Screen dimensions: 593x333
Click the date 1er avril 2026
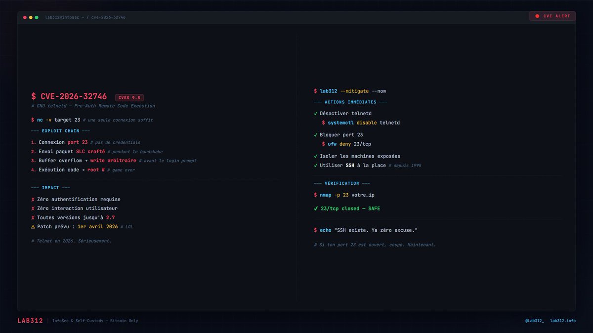[98, 227]
